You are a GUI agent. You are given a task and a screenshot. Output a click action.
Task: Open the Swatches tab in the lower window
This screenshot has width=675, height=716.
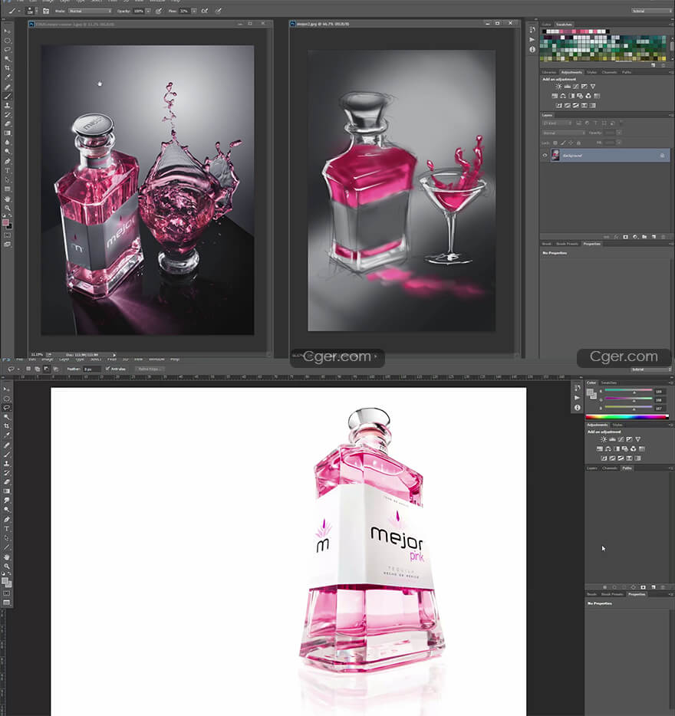(609, 383)
